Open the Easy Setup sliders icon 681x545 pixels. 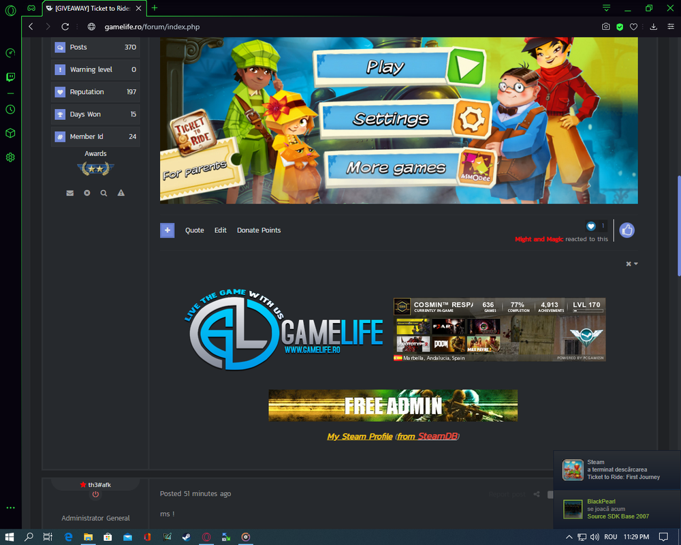click(x=671, y=27)
